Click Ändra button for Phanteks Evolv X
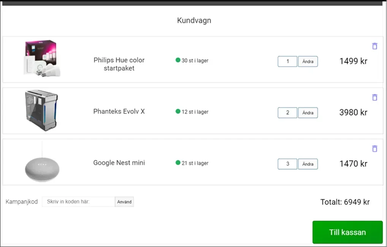This screenshot has height=247, width=387. pos(308,113)
